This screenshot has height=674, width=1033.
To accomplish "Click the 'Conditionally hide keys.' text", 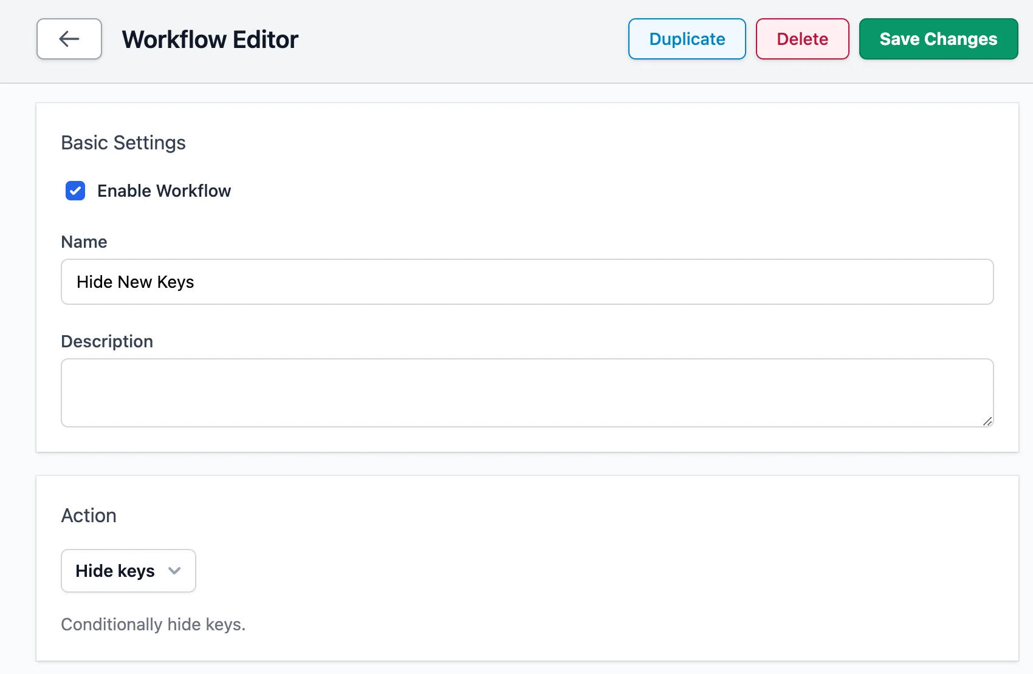I will 153,624.
